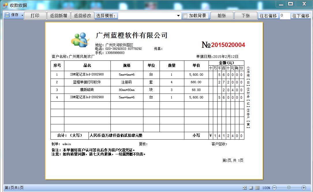
Task: Switch to the lined continuous view icon
Action: tap(258, 188)
